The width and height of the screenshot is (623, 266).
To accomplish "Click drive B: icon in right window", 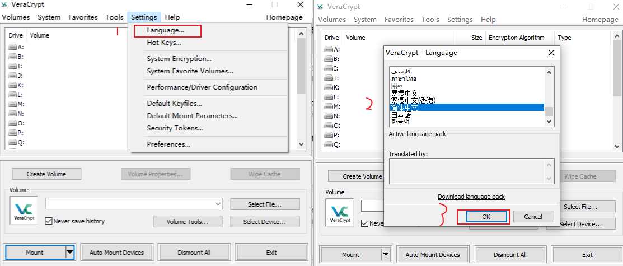I will 329,59.
